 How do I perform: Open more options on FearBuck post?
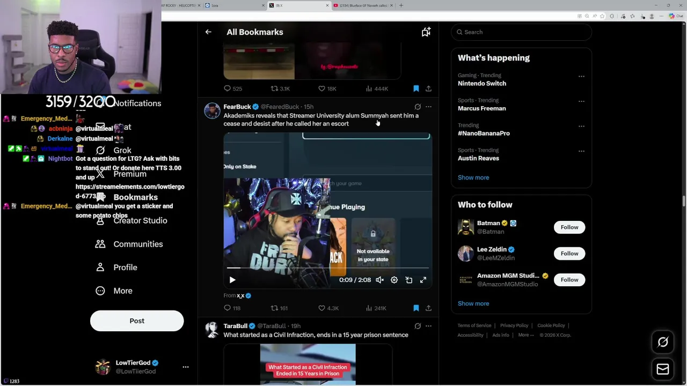click(428, 107)
